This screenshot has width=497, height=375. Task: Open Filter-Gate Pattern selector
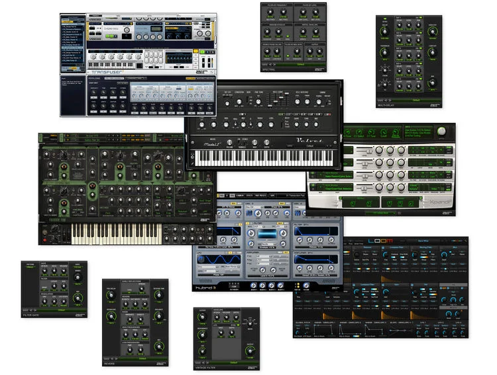pos(30,267)
